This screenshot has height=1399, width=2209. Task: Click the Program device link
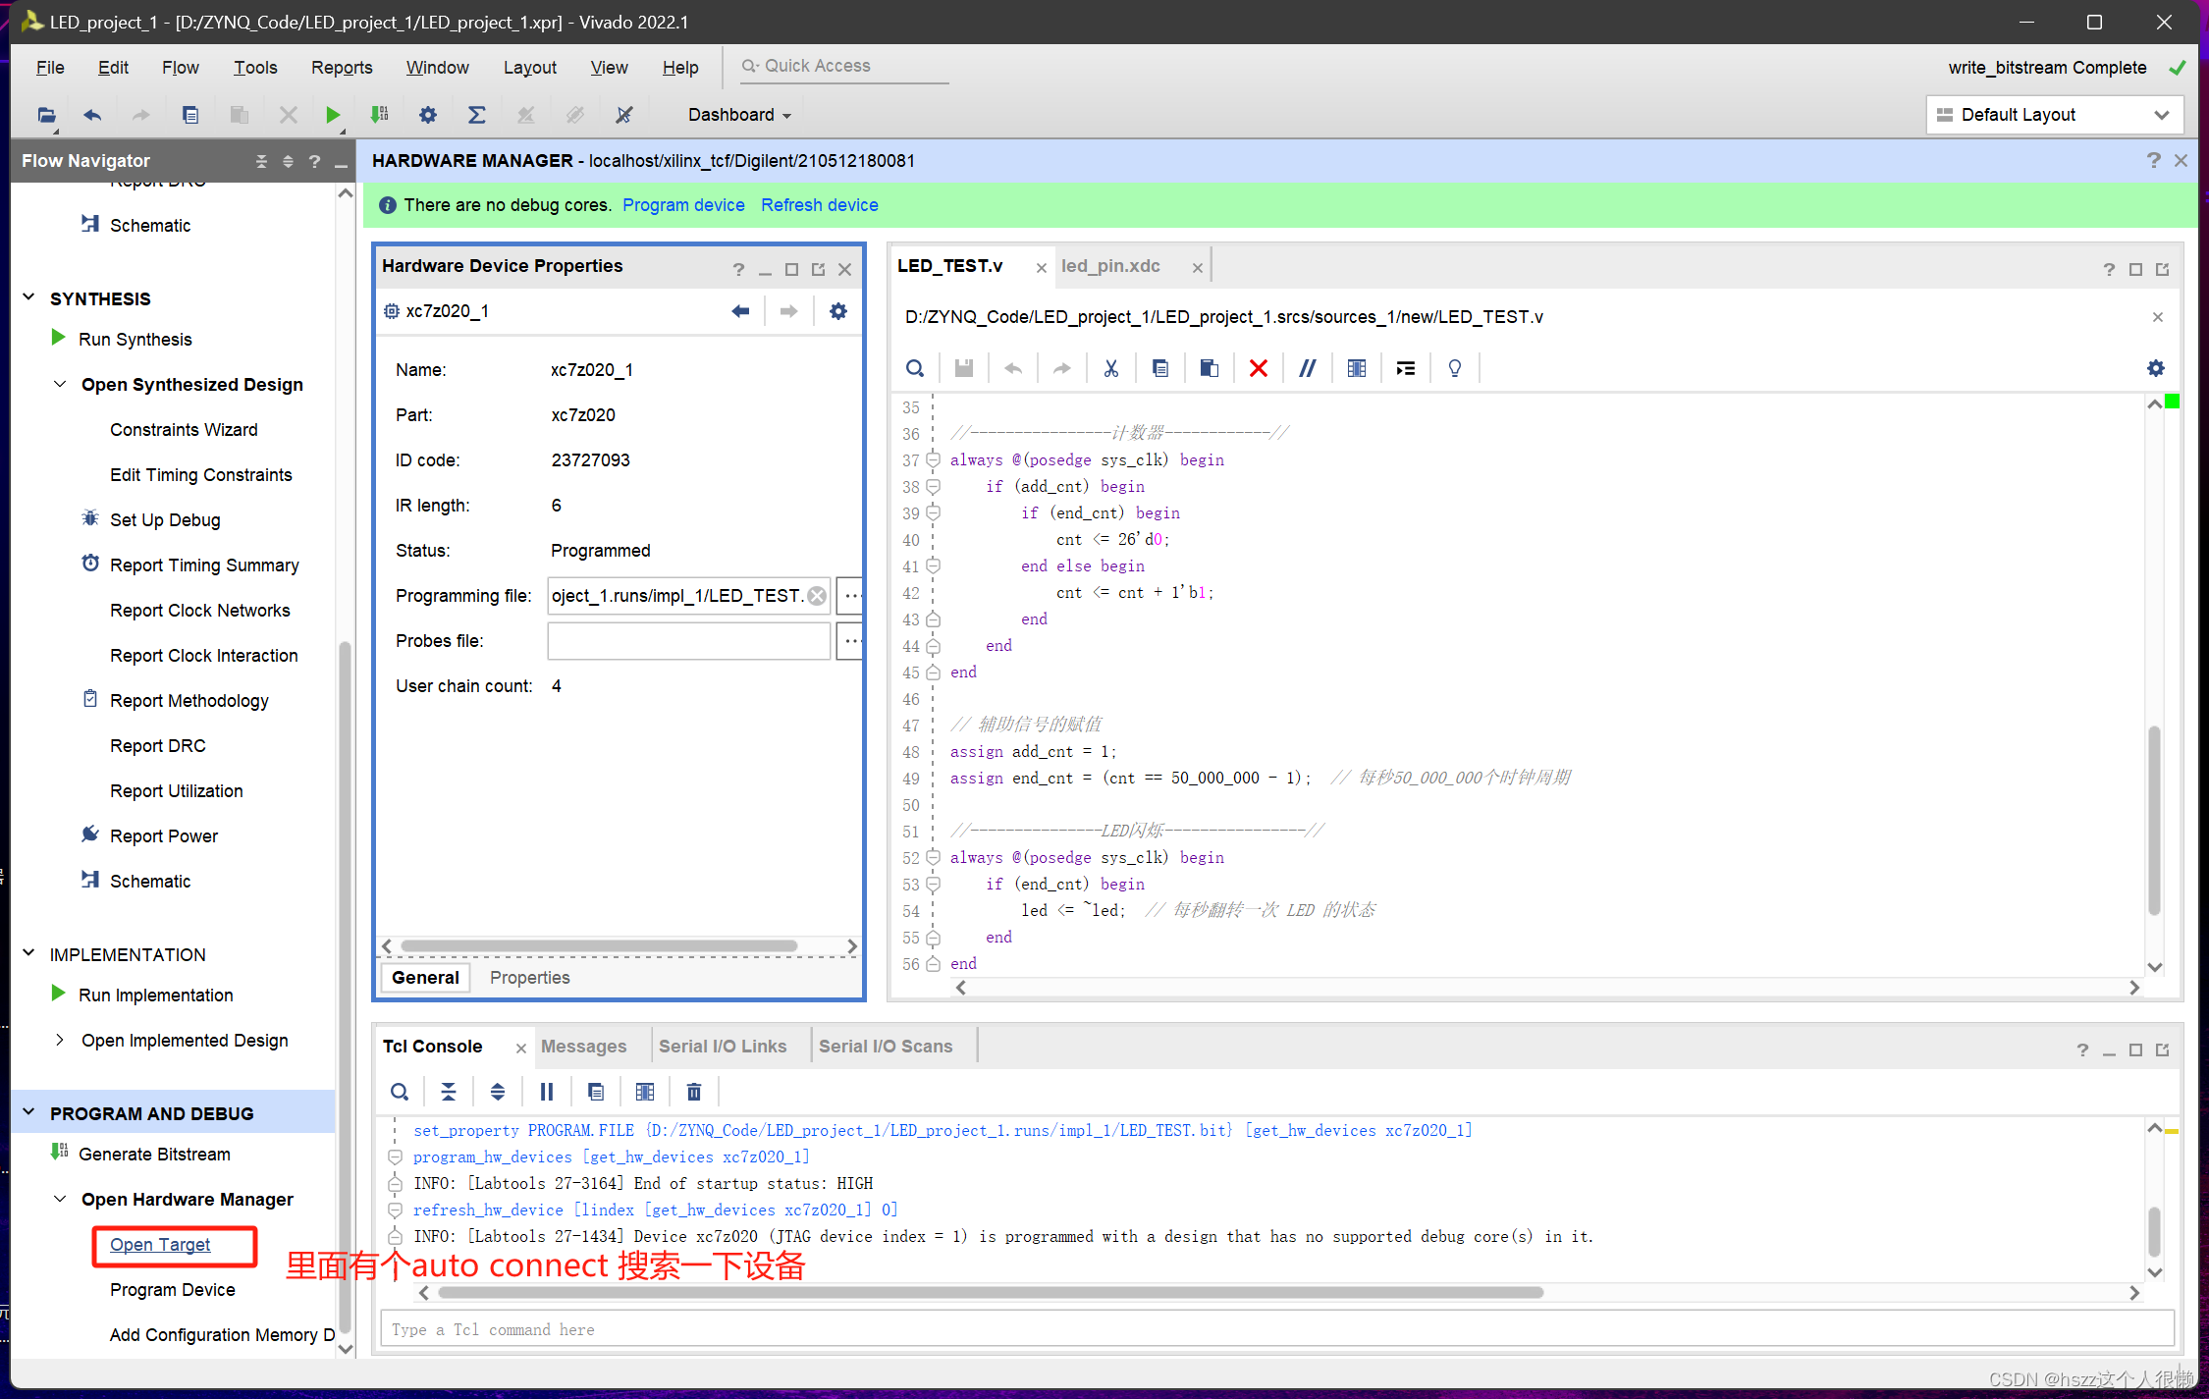point(683,205)
